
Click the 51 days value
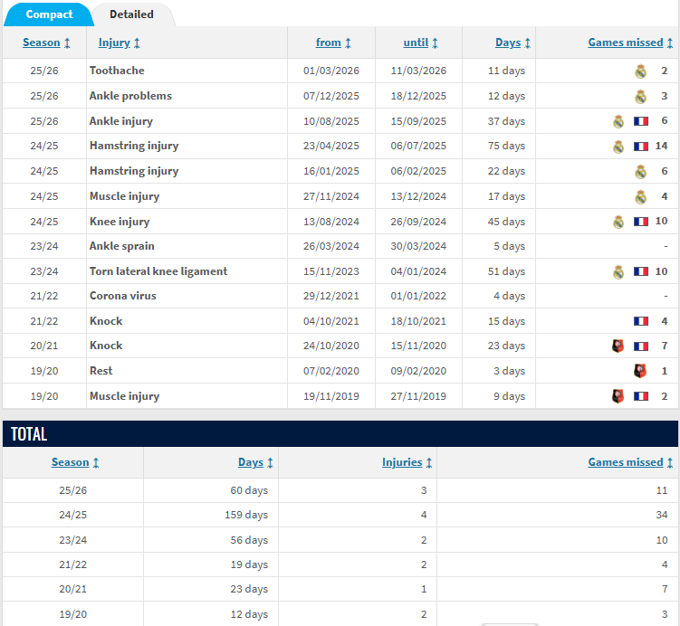(x=506, y=271)
